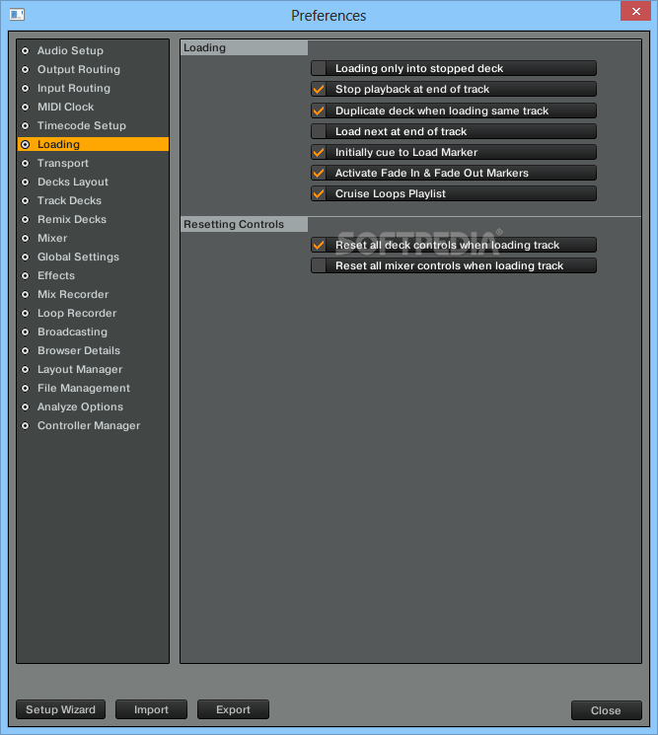Viewport: 658px width, 735px height.
Task: Click the Preferences window title-bar icon
Action: [17, 15]
